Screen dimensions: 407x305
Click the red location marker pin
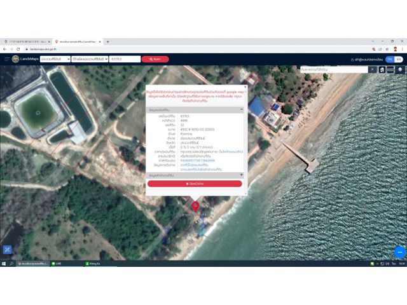point(195,206)
